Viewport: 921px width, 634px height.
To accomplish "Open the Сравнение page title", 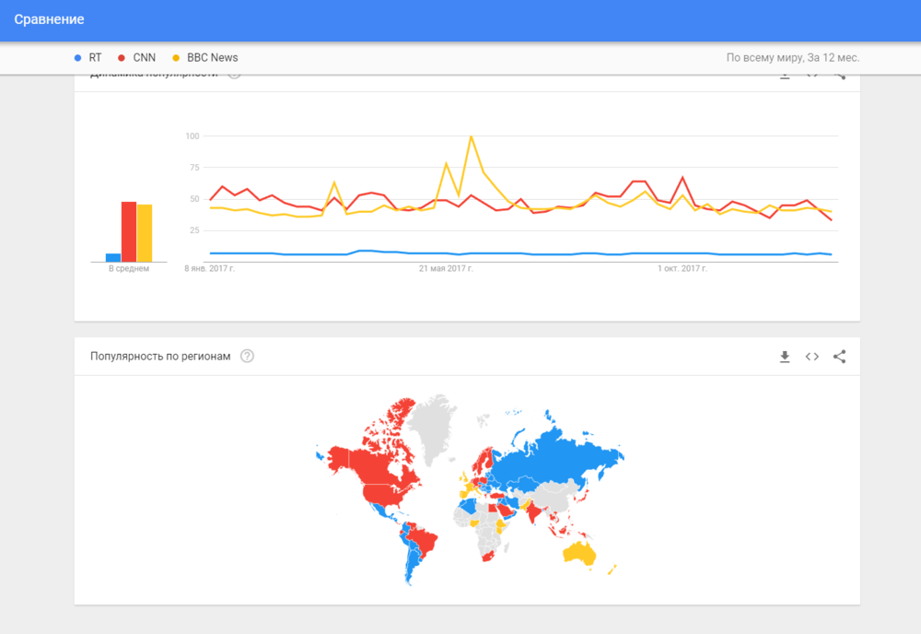I will (50, 19).
